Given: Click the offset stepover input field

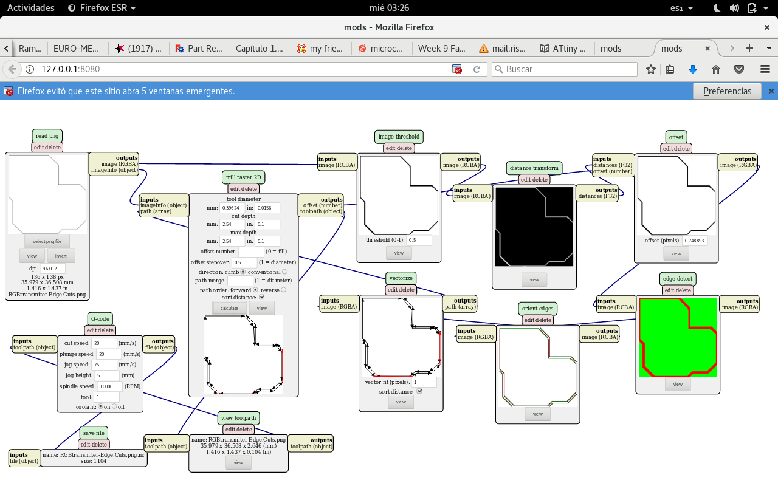Looking at the screenshot, I should [244, 262].
